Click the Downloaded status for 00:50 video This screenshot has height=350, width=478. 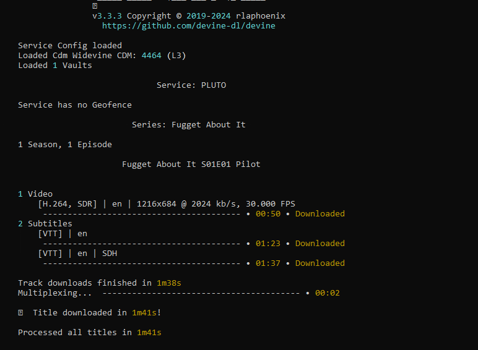(319, 214)
